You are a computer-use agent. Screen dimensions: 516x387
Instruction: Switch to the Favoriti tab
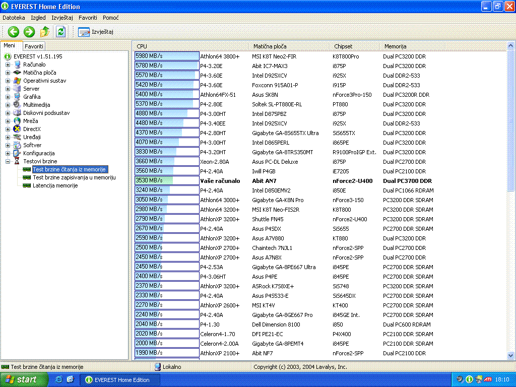coord(34,46)
